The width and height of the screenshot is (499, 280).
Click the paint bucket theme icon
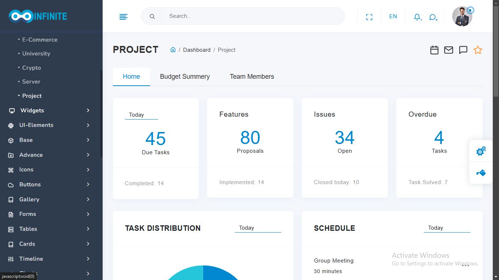[481, 173]
